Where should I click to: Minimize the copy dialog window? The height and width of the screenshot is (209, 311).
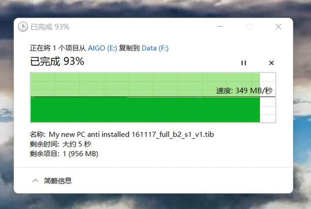tap(220, 27)
